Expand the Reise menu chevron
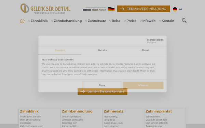 click(110, 21)
